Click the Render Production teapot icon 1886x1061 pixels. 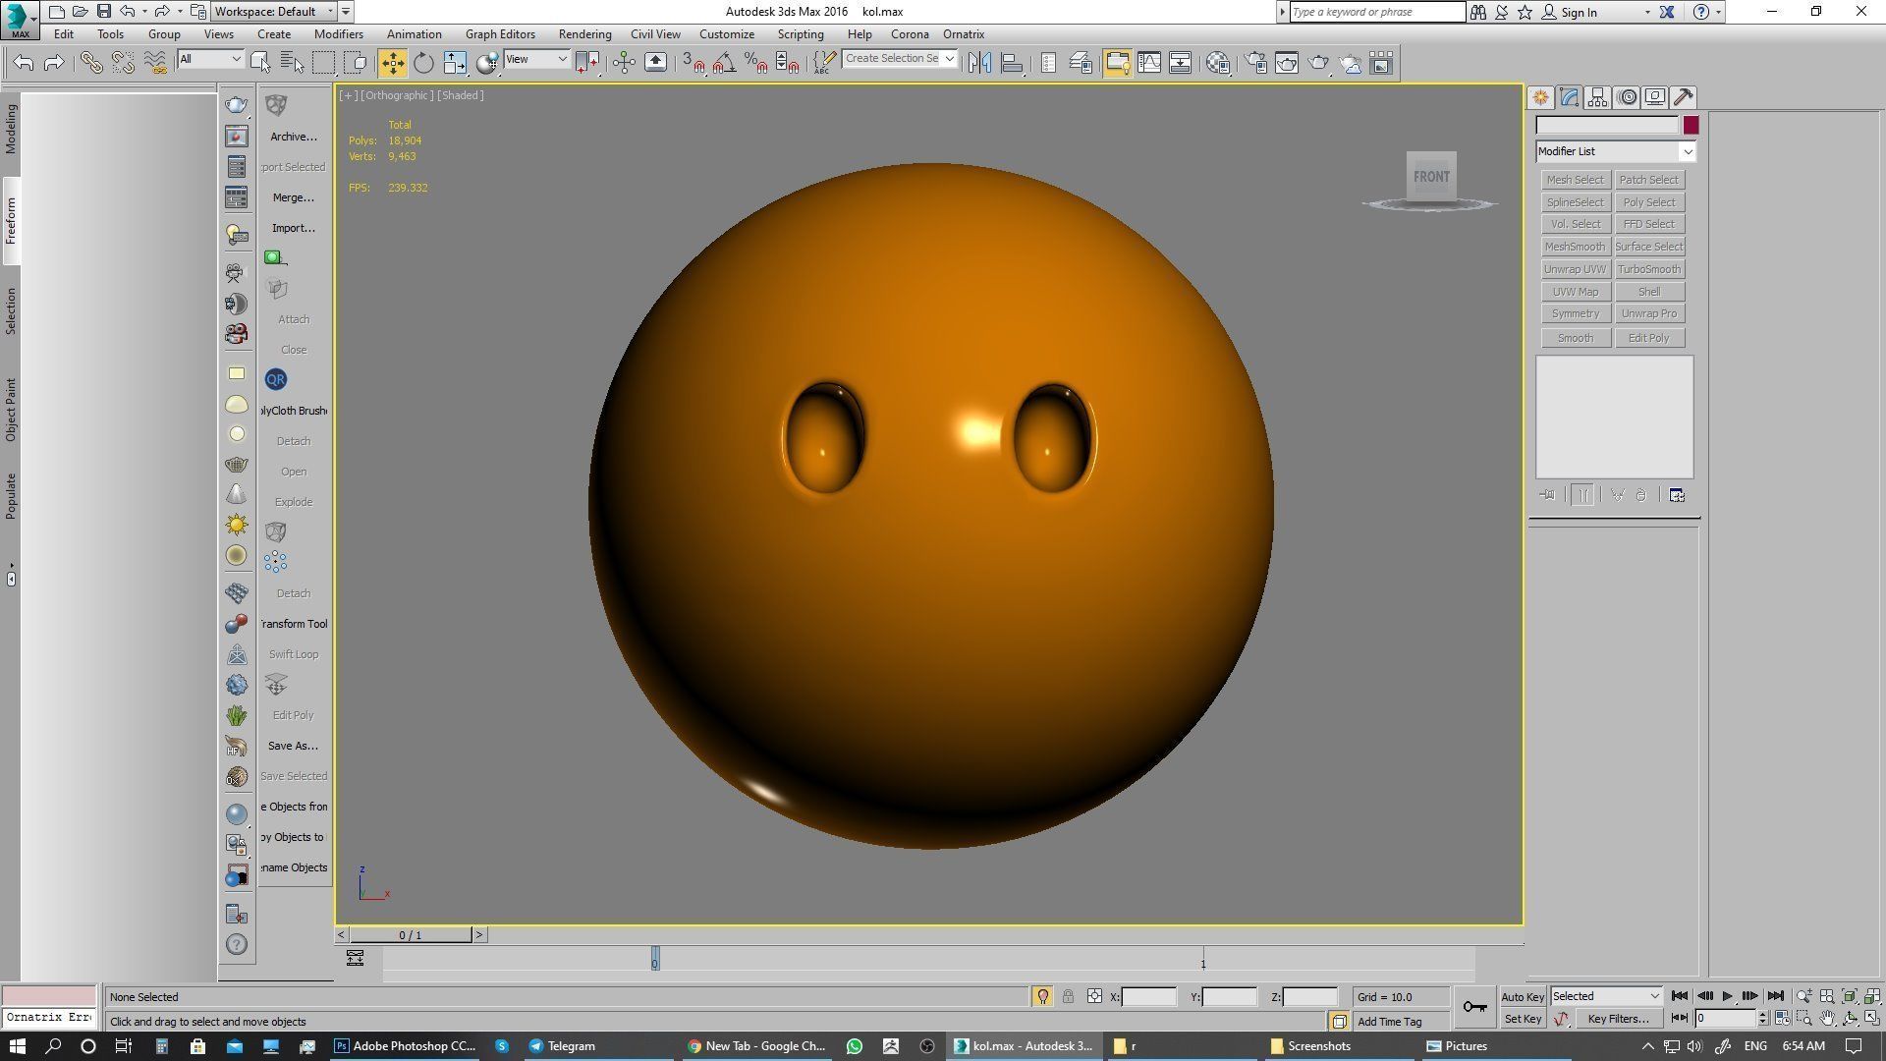[1318, 63]
